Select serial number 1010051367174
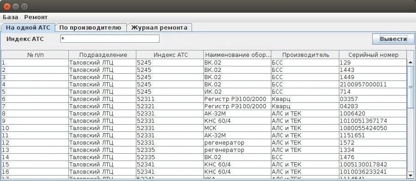416x181 pixels. (x=373, y=121)
